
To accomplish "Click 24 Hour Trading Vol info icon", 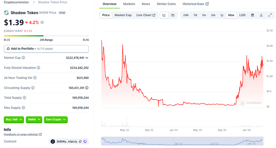I will point(35,78).
